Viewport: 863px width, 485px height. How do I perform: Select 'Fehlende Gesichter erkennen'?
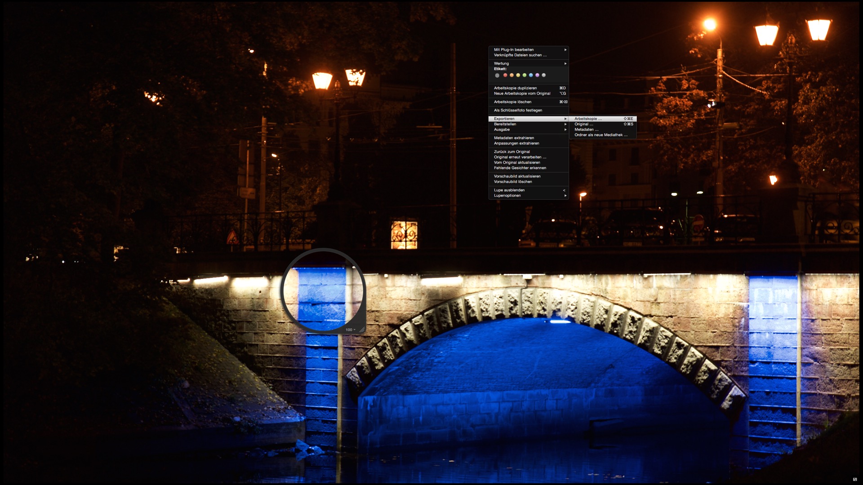[x=529, y=168]
